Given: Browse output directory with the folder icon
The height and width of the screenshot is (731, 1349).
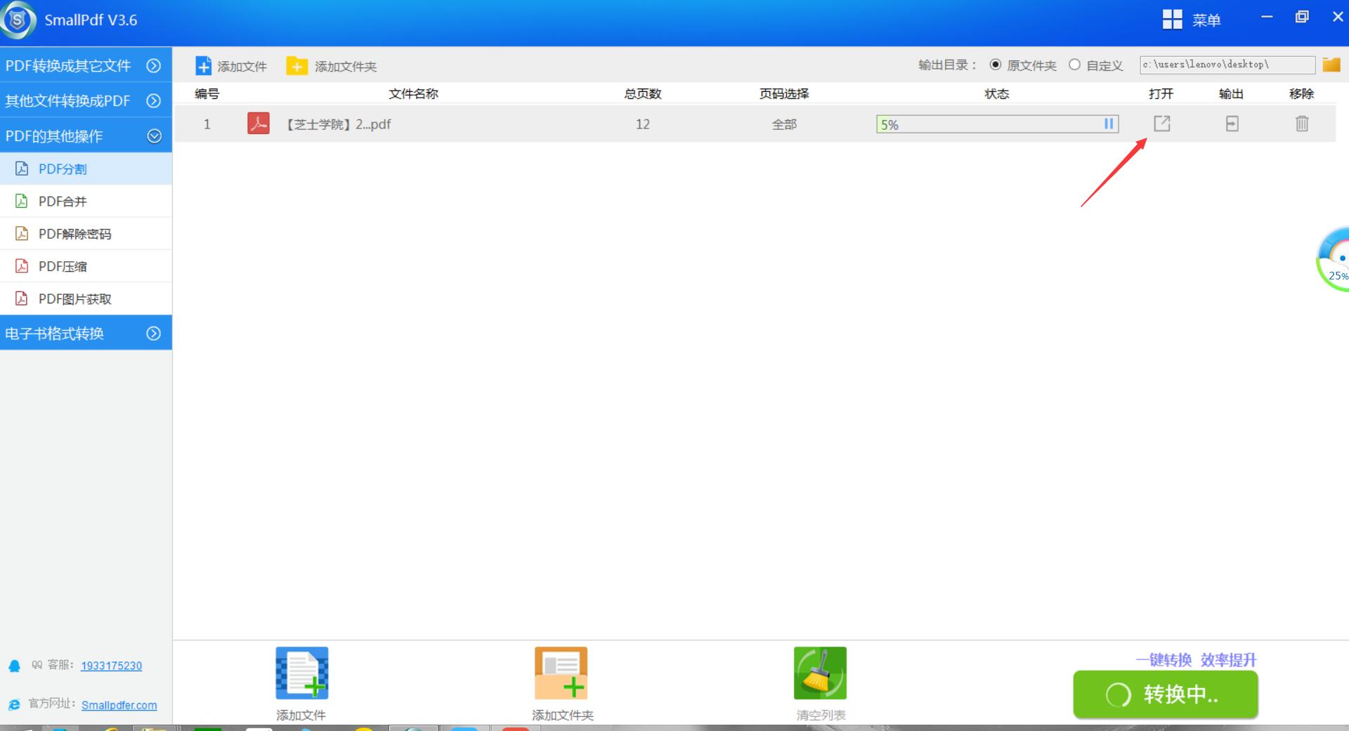Looking at the screenshot, I should tap(1331, 65).
